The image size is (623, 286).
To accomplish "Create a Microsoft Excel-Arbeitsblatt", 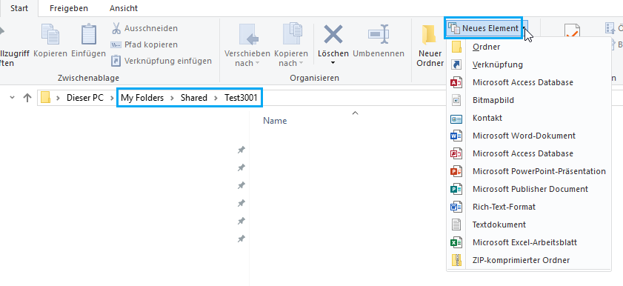I will (528, 242).
